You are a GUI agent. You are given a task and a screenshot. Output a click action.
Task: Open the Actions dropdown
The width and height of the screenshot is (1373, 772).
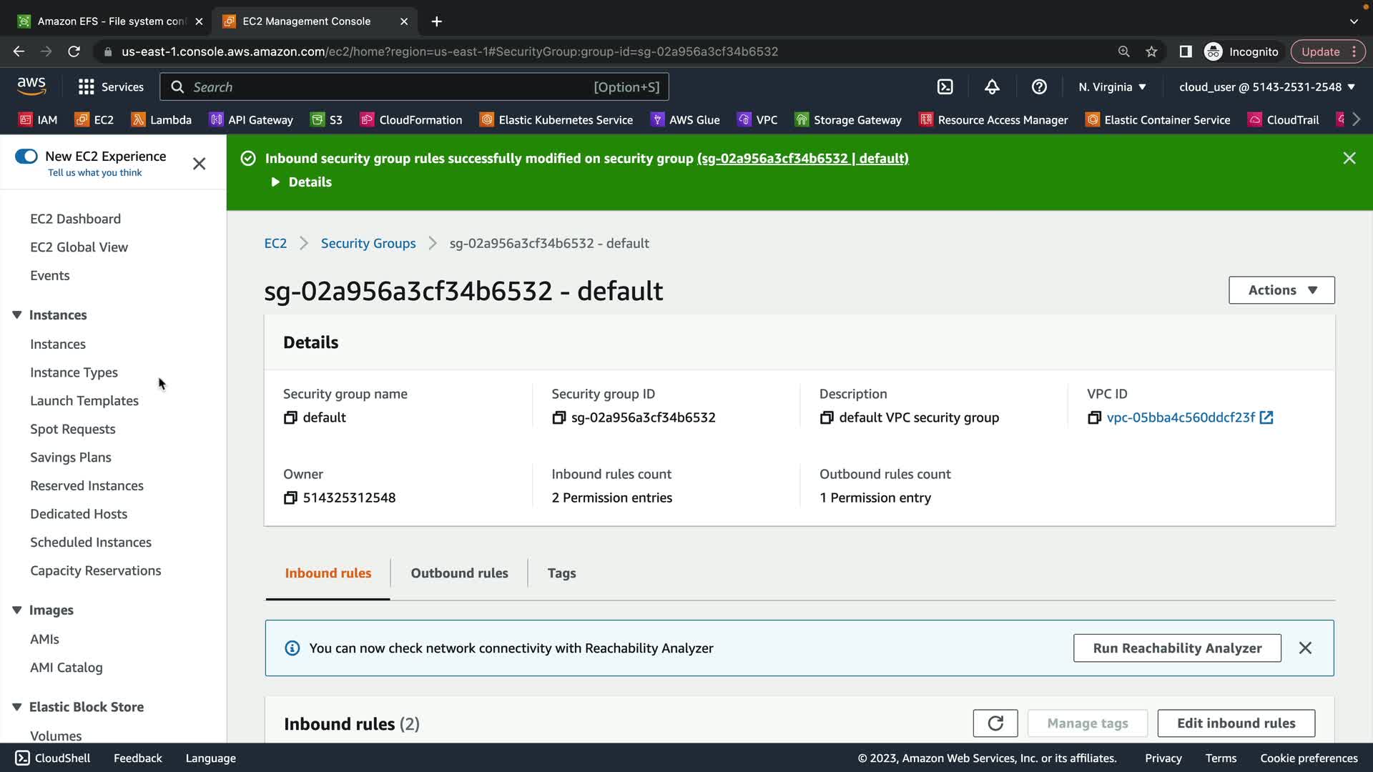[1281, 290]
